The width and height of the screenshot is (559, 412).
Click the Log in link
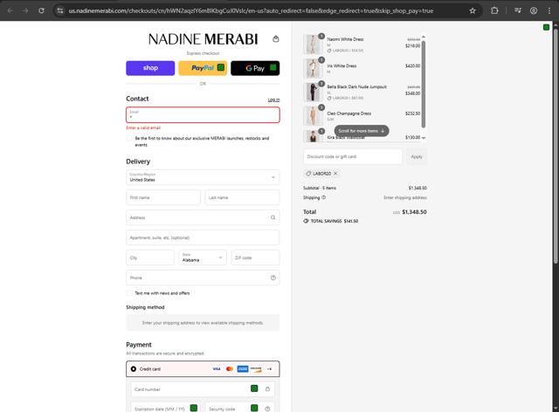coord(273,100)
